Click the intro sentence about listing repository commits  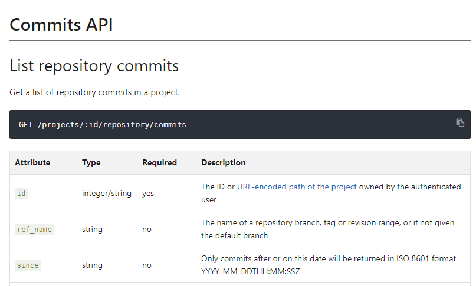click(x=94, y=92)
